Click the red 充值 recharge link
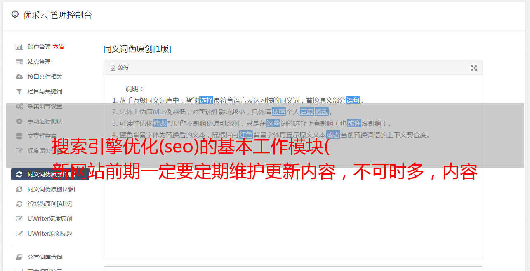Screen dimensions: 530x271 tap(58, 47)
